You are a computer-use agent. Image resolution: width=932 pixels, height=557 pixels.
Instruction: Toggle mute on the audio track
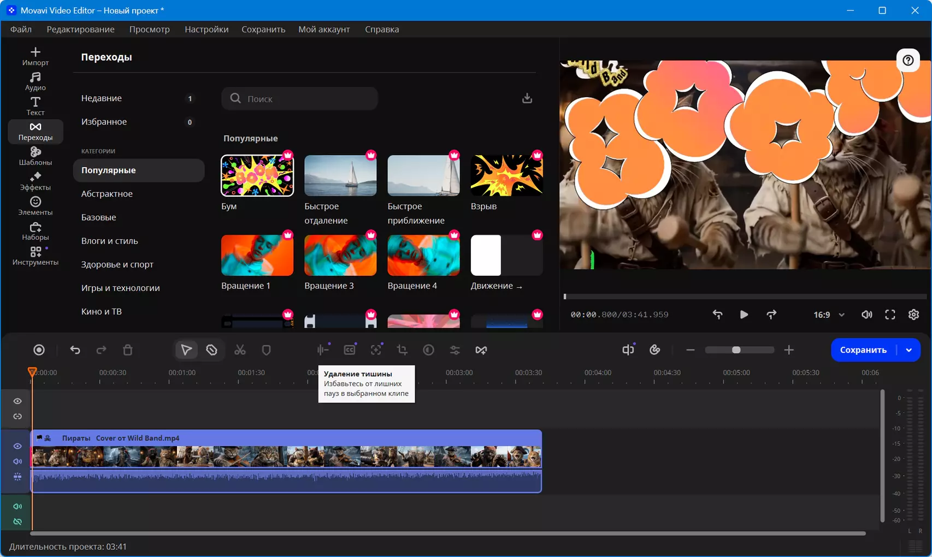[x=17, y=506]
